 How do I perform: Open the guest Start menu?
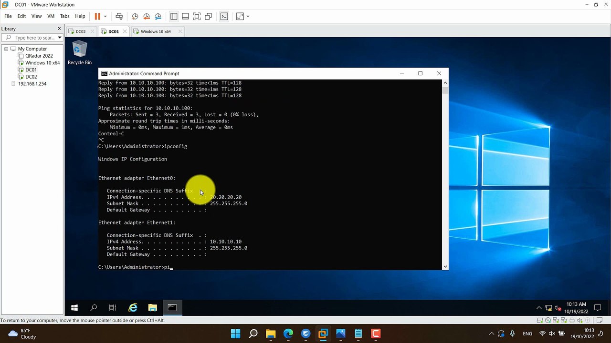(x=74, y=308)
